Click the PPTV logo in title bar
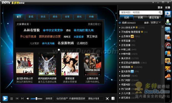The image size is (172, 103). [6, 2]
